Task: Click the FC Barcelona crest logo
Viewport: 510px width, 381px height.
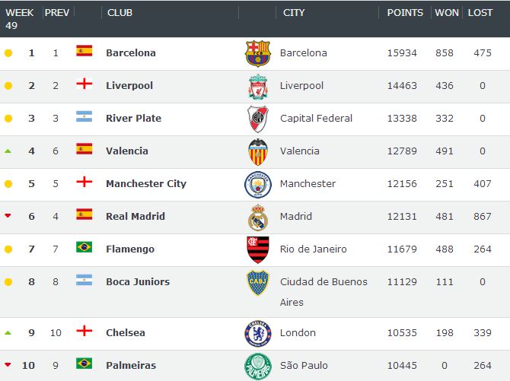Action: 258,54
